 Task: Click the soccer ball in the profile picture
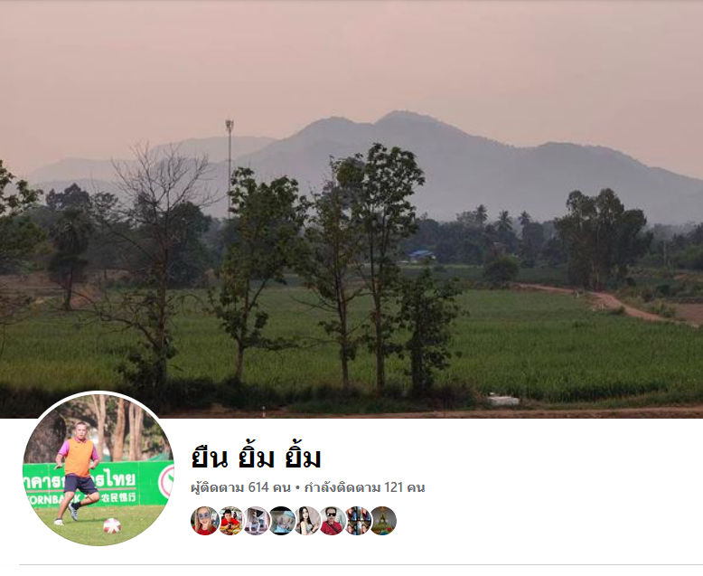coord(112,525)
